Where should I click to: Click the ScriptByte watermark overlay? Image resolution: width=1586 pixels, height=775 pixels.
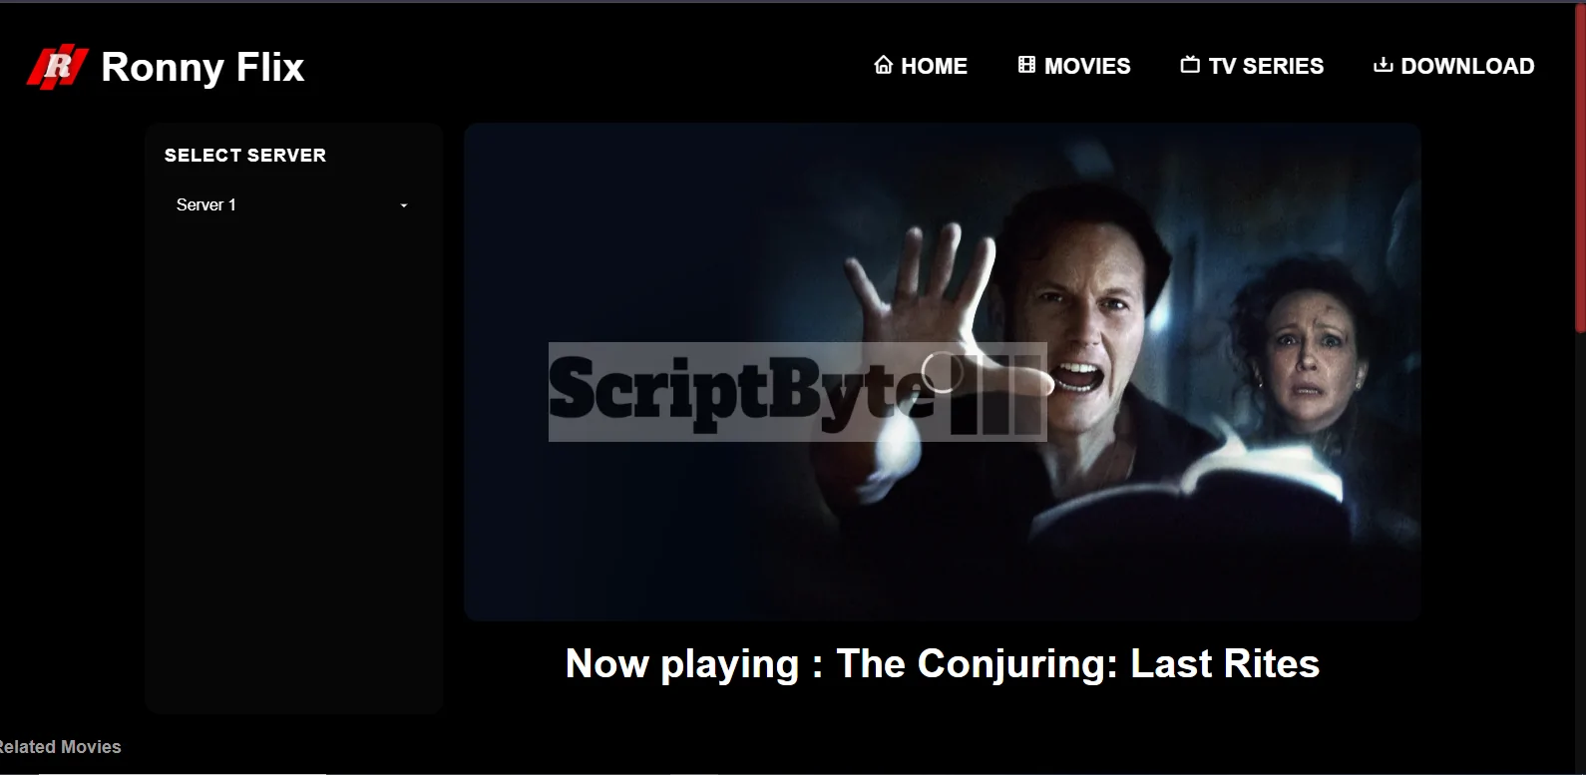[x=797, y=392]
